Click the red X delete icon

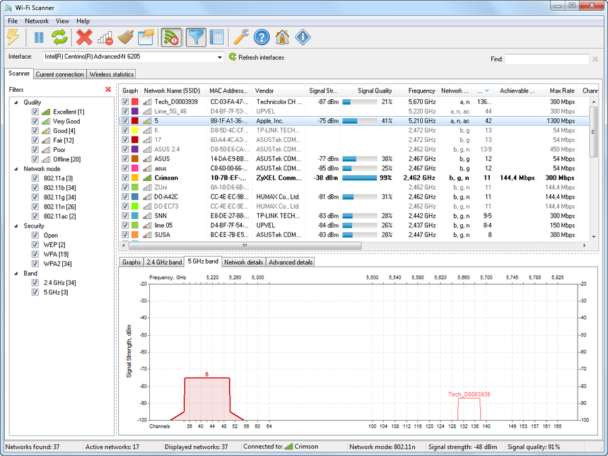click(84, 38)
